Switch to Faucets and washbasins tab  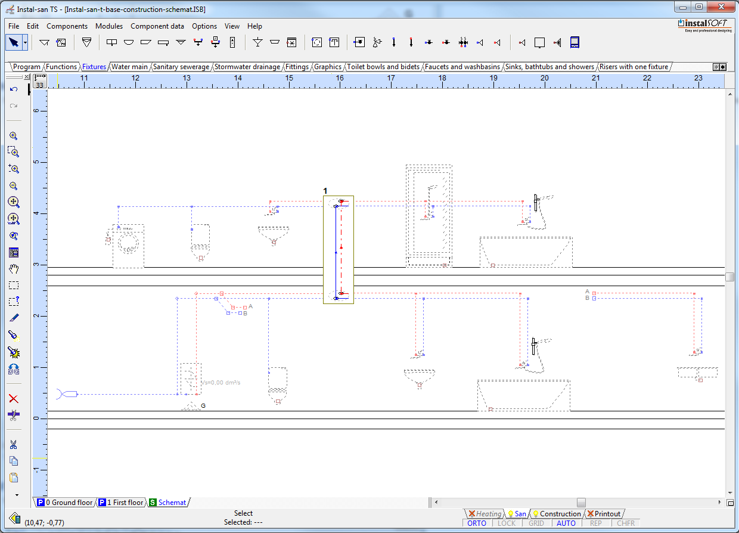tap(462, 67)
